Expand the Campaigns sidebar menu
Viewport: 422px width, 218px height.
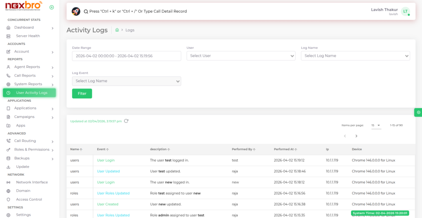30,117
